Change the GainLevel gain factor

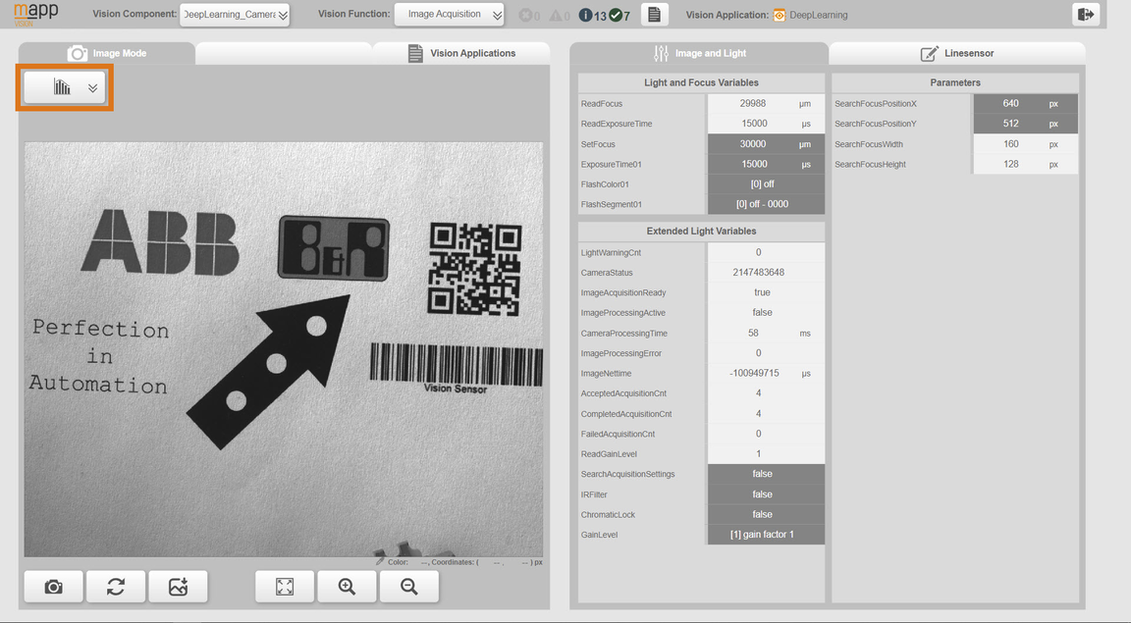pos(766,535)
